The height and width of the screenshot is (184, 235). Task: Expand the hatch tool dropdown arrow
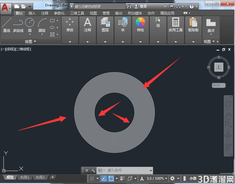58,34
